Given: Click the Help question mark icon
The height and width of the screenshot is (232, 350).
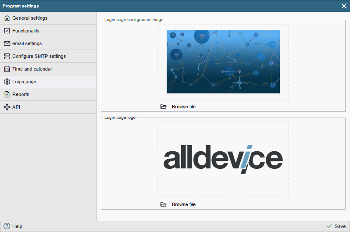Looking at the screenshot, I should pos(7,226).
